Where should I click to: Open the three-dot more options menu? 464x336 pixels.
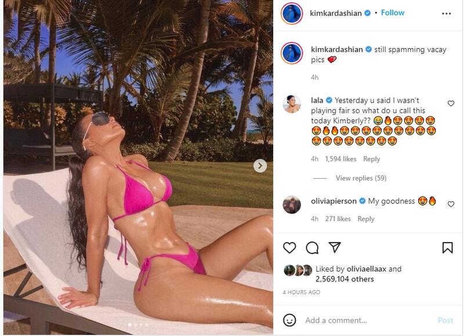(x=446, y=13)
